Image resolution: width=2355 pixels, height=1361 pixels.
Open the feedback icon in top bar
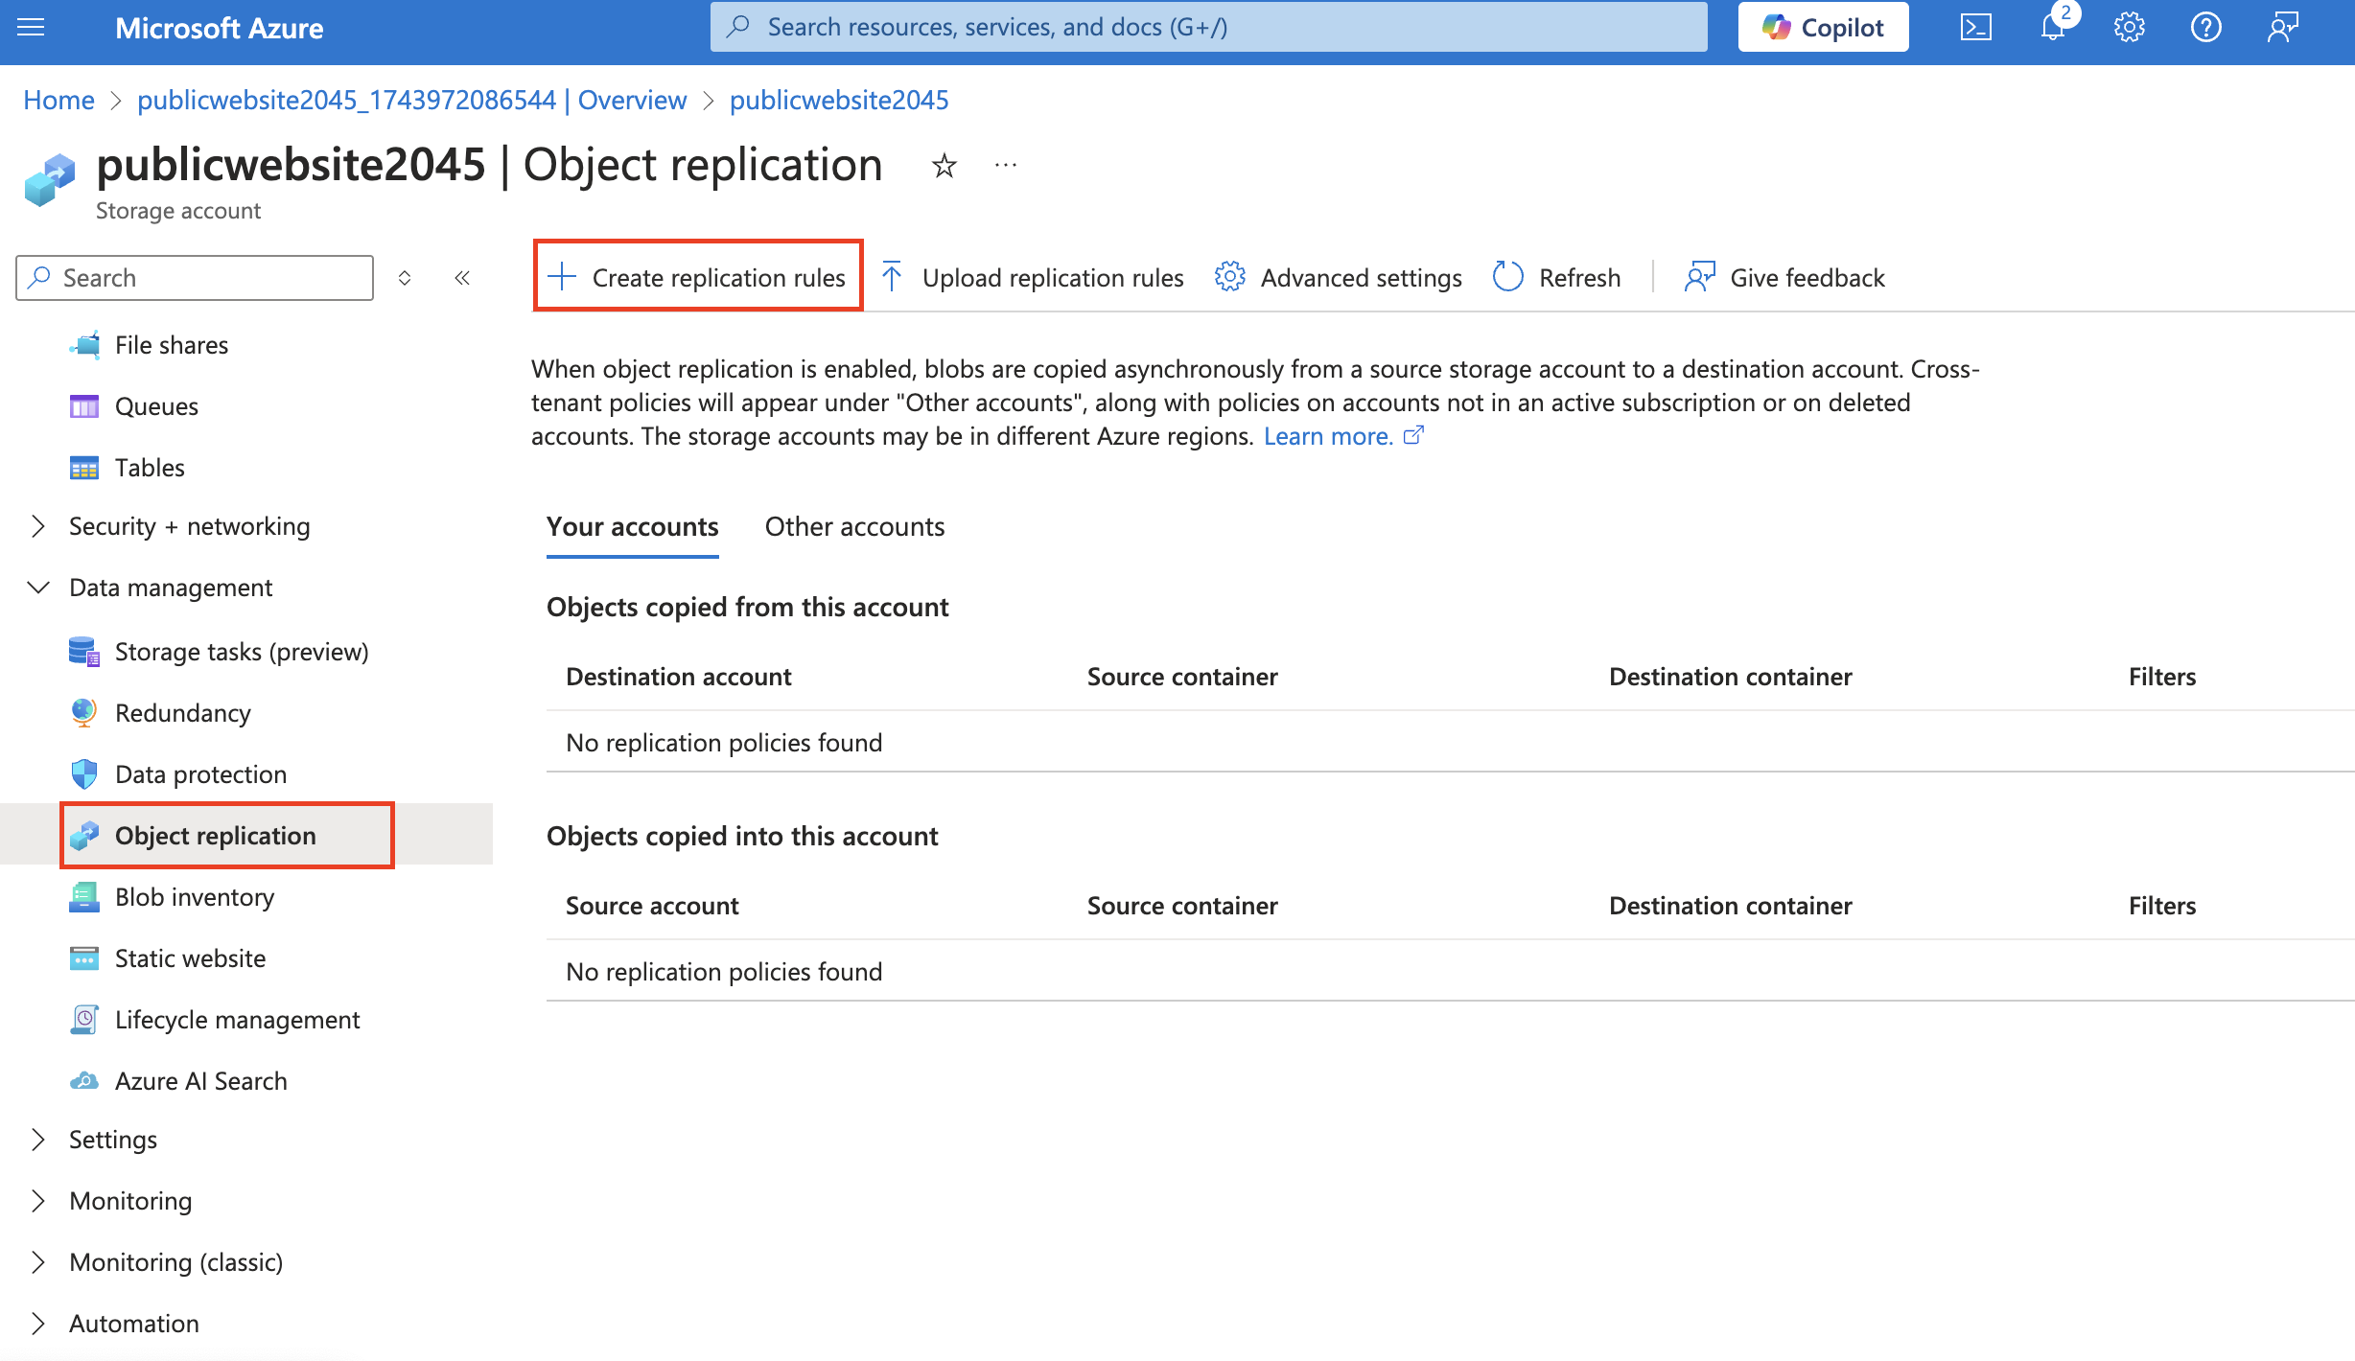tap(2283, 28)
